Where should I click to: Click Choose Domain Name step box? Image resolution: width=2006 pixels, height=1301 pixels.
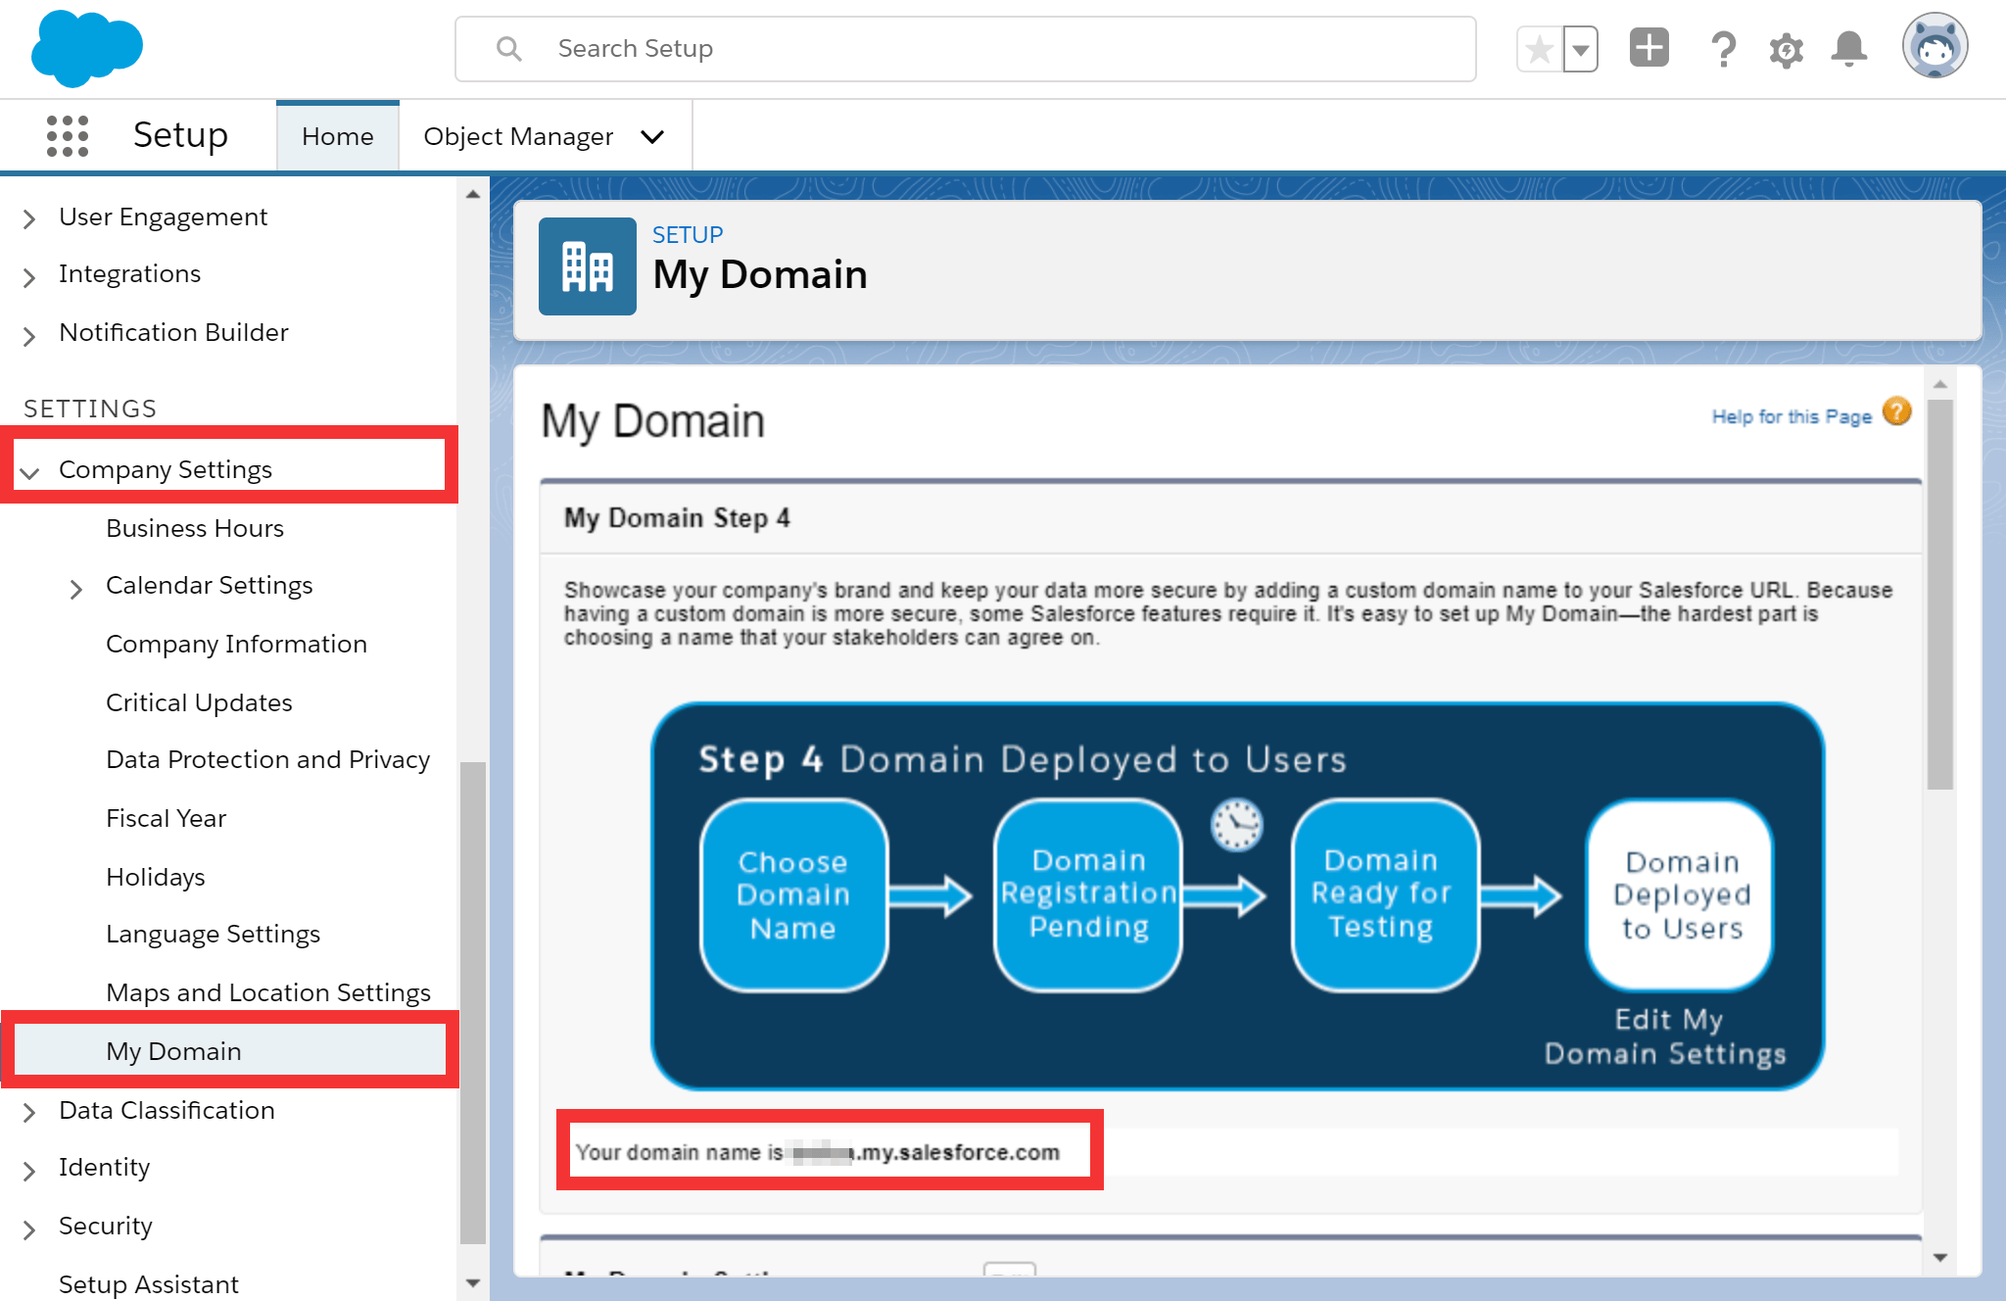click(793, 895)
